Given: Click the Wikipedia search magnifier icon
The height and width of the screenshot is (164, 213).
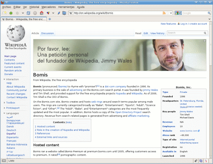Looking at the screenshot, I should 205,33.
